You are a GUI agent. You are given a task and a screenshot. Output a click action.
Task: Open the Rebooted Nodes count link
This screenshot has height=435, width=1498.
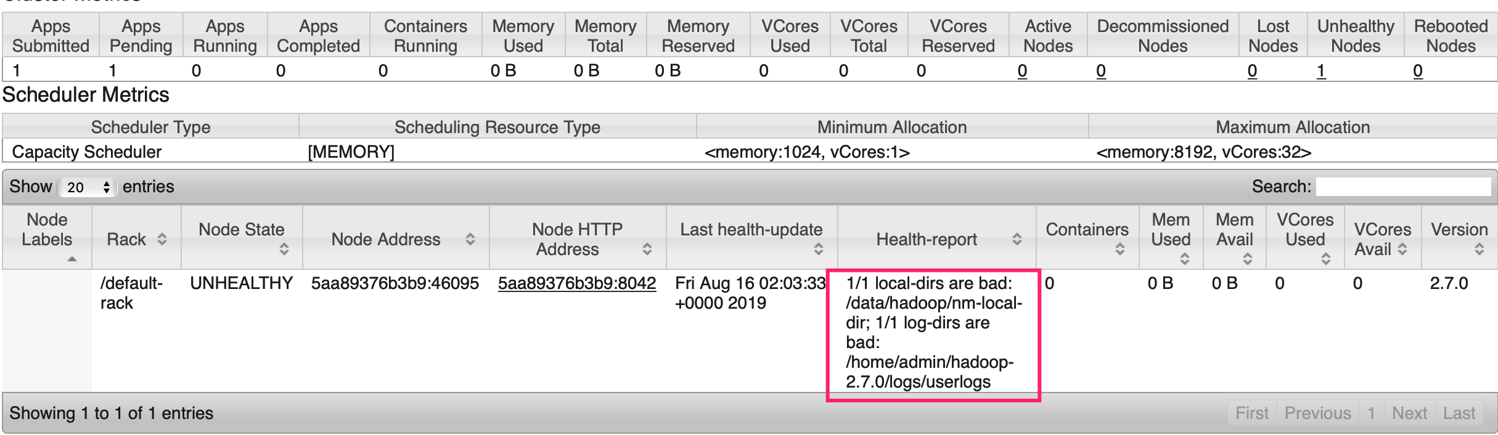(1418, 71)
